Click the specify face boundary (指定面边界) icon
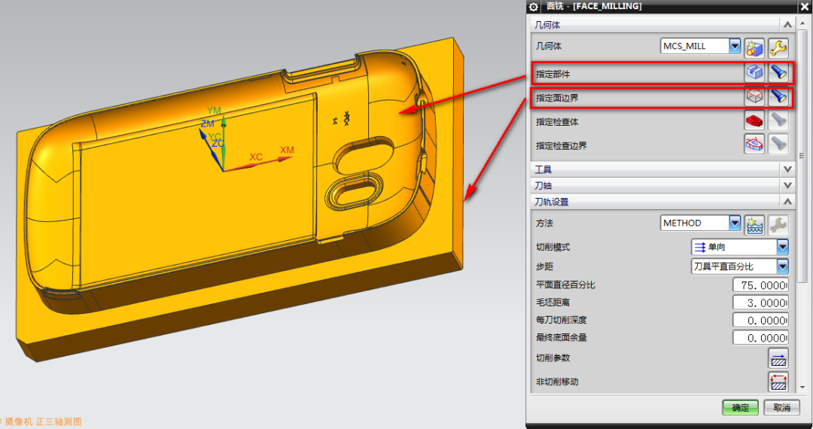 [x=754, y=97]
